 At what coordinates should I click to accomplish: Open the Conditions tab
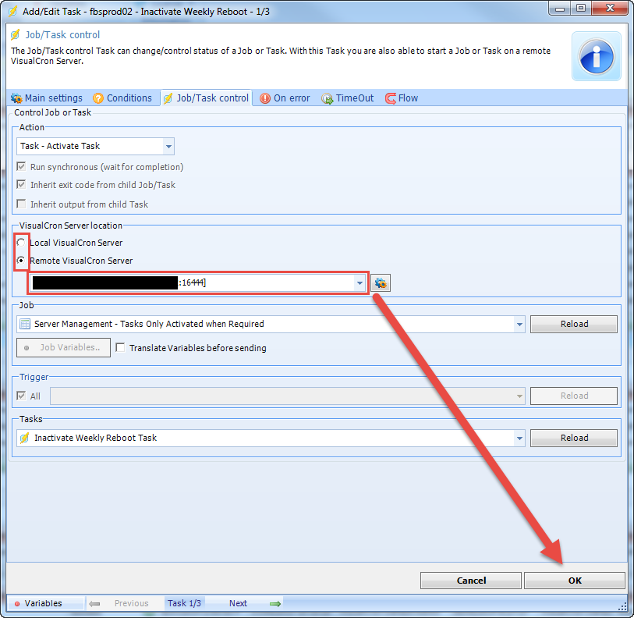point(122,98)
